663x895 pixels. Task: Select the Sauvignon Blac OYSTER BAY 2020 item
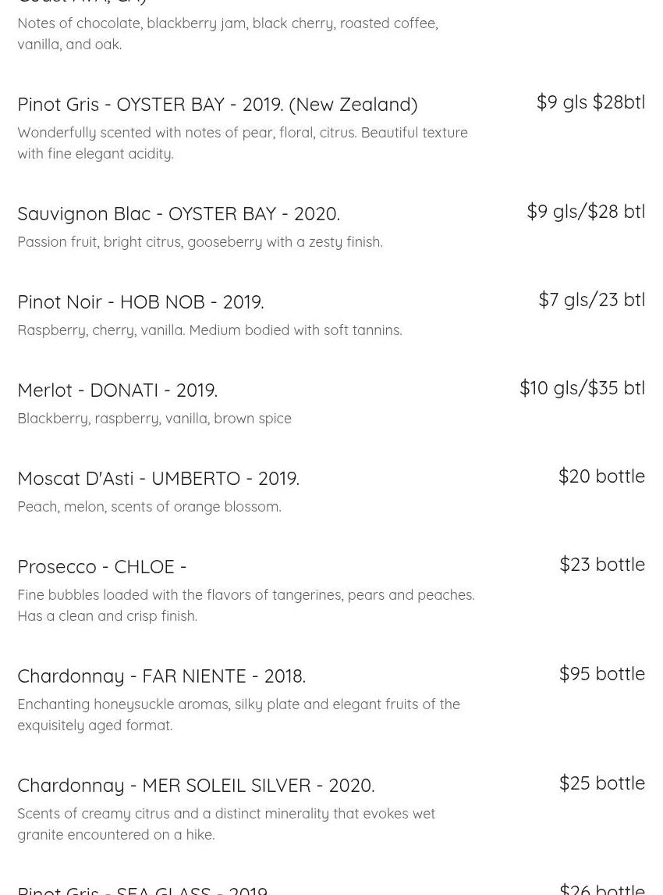178,213
